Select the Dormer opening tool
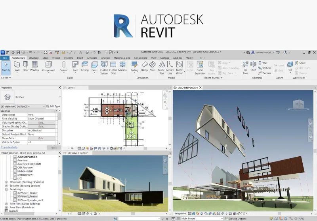 tap(264, 73)
